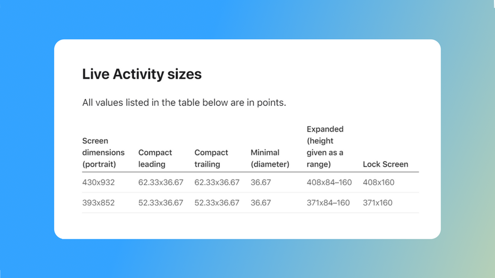Image resolution: width=495 pixels, height=278 pixels.
Task: Click the 408x160 Lock Screen value
Action: click(379, 182)
